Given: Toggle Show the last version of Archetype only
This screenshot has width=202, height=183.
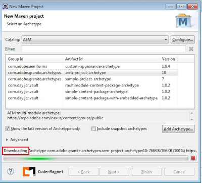Looking at the screenshot, I should point(8,128).
